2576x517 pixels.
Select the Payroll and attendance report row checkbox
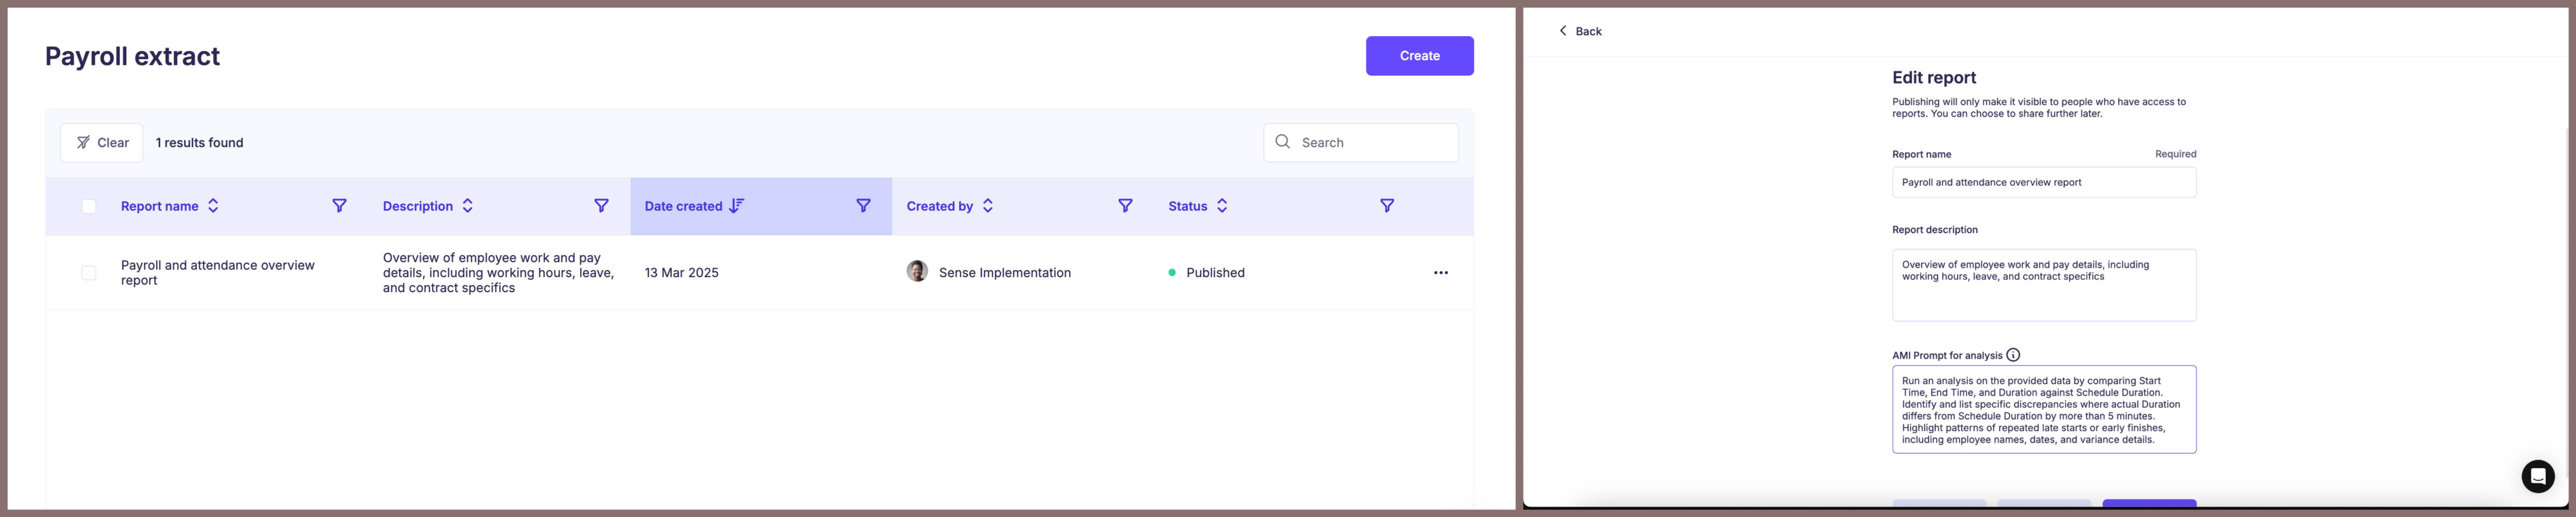coord(89,273)
